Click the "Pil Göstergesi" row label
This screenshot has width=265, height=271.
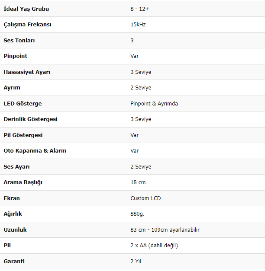pos(23,135)
